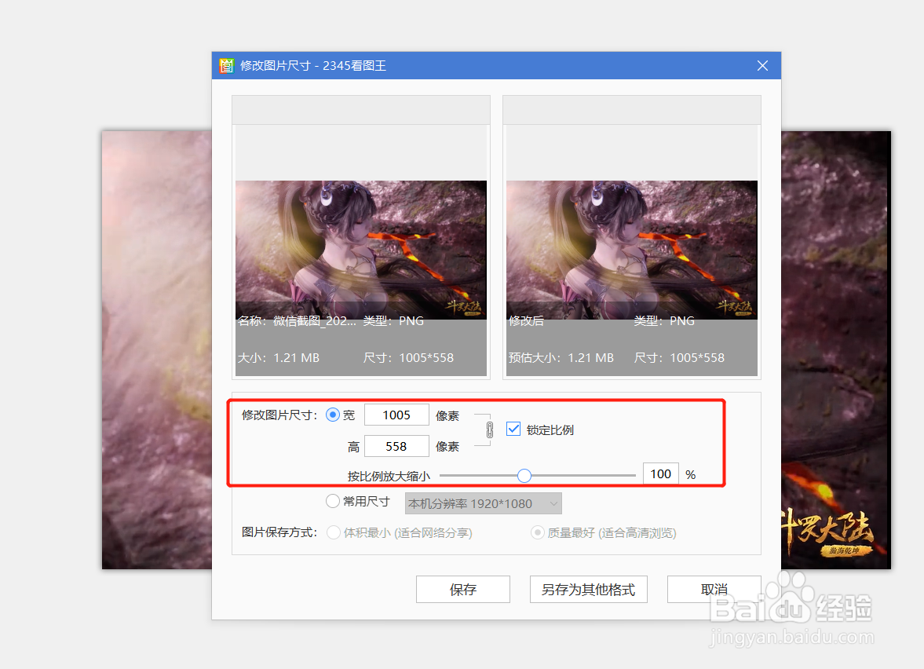924x669 pixels.
Task: Click the chain icon linking width and height
Action: click(488, 430)
